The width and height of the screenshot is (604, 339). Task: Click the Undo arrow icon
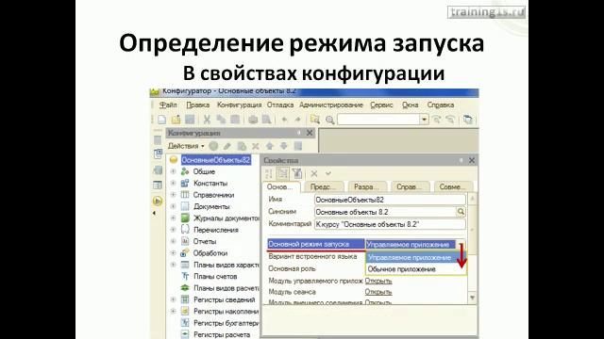[284, 120]
